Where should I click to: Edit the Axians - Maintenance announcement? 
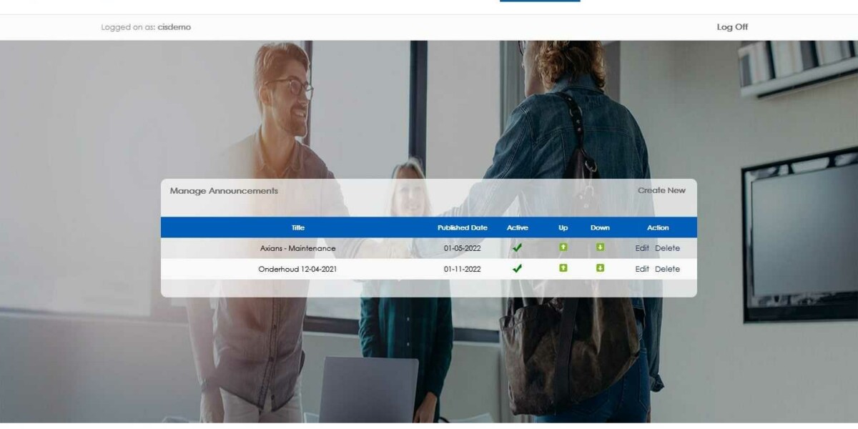pos(642,248)
